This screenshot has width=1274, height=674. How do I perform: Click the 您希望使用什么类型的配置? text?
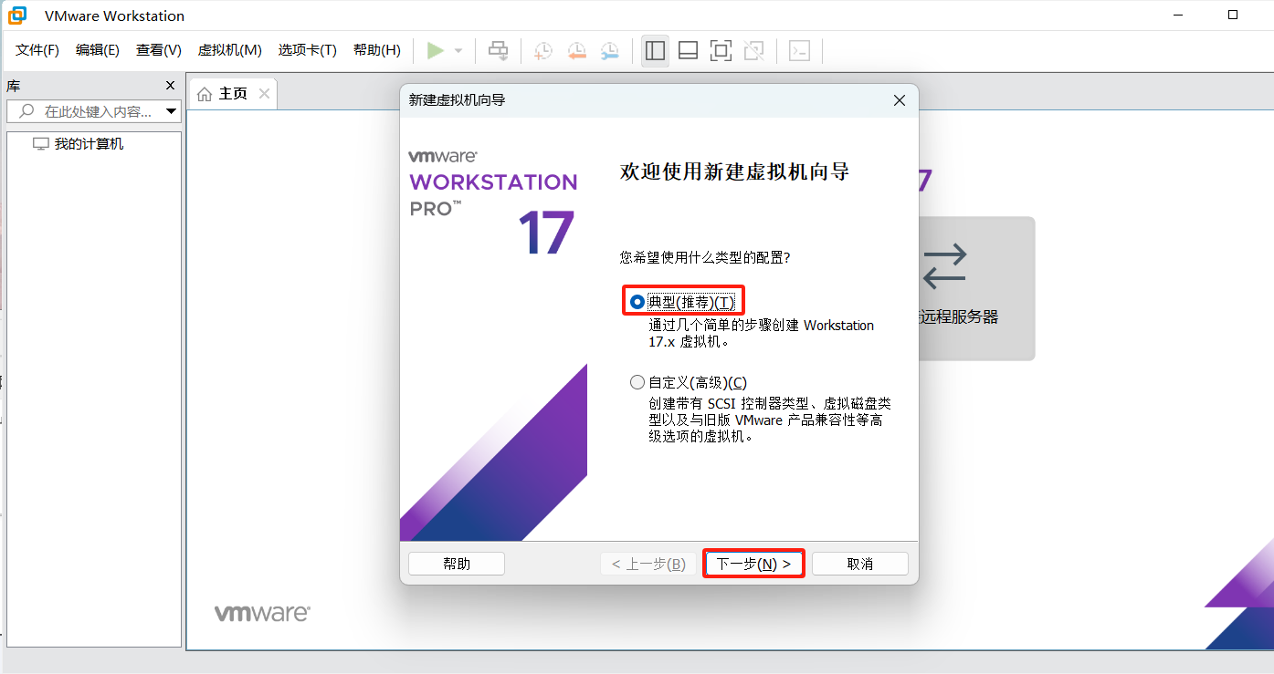coord(705,258)
